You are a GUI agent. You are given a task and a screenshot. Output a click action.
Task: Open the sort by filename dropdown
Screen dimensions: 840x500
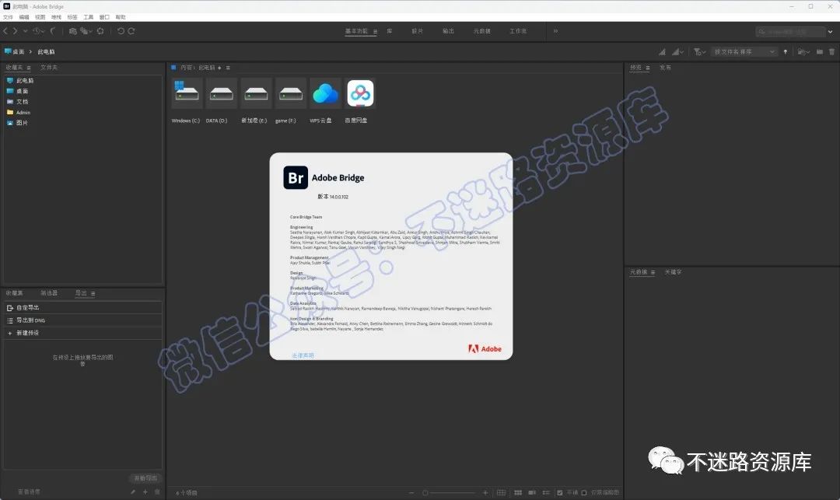(x=744, y=52)
